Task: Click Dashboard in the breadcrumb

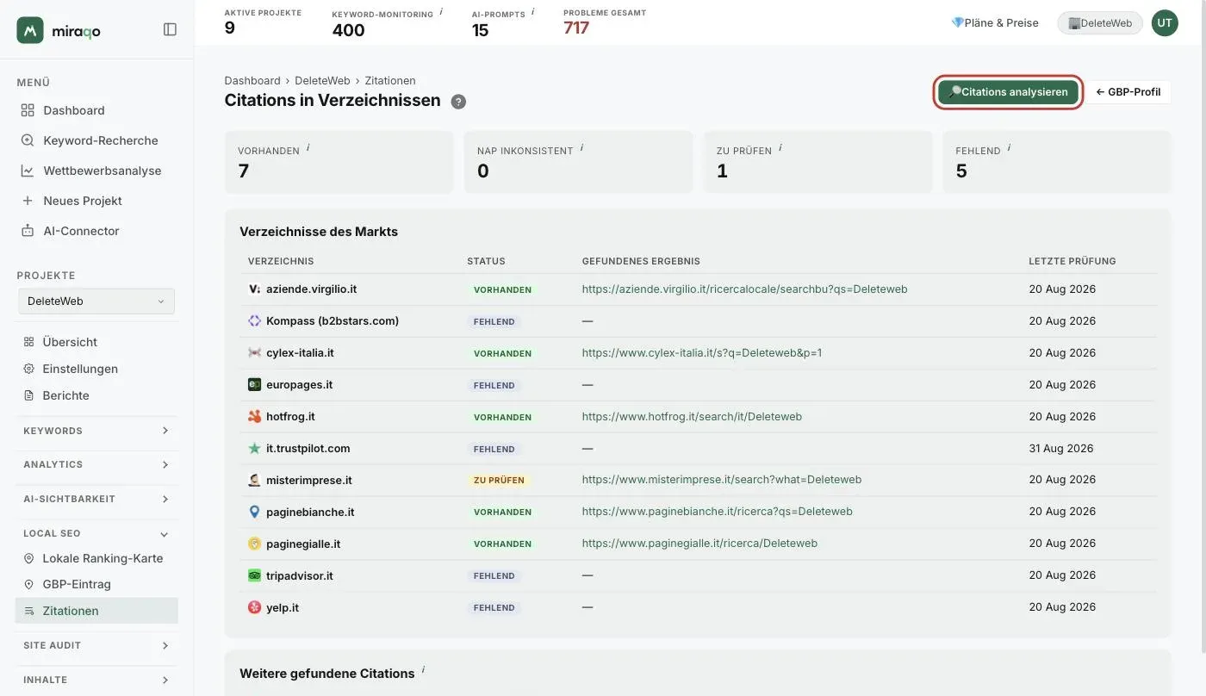Action: click(252, 81)
